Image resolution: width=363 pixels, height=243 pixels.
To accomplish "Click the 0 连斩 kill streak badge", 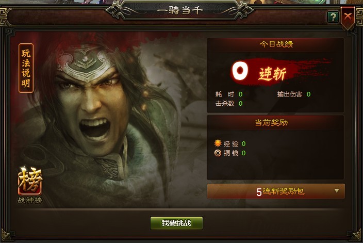I will (259, 72).
